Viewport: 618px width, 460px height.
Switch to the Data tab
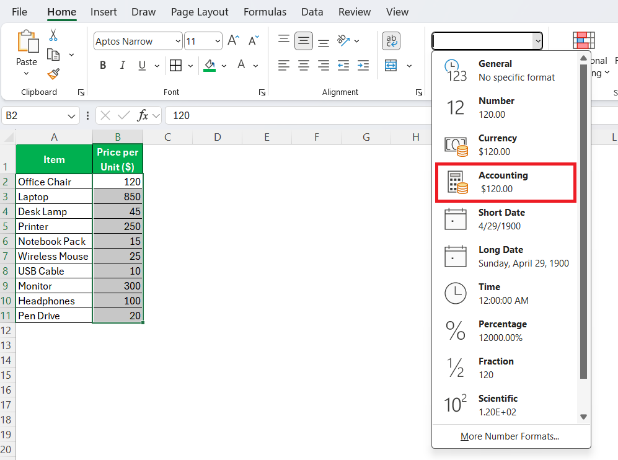[312, 12]
